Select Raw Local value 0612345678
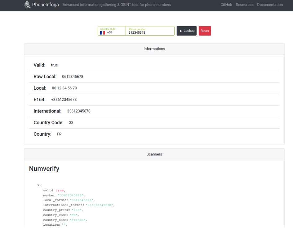This screenshot has width=293, height=230. (73, 77)
